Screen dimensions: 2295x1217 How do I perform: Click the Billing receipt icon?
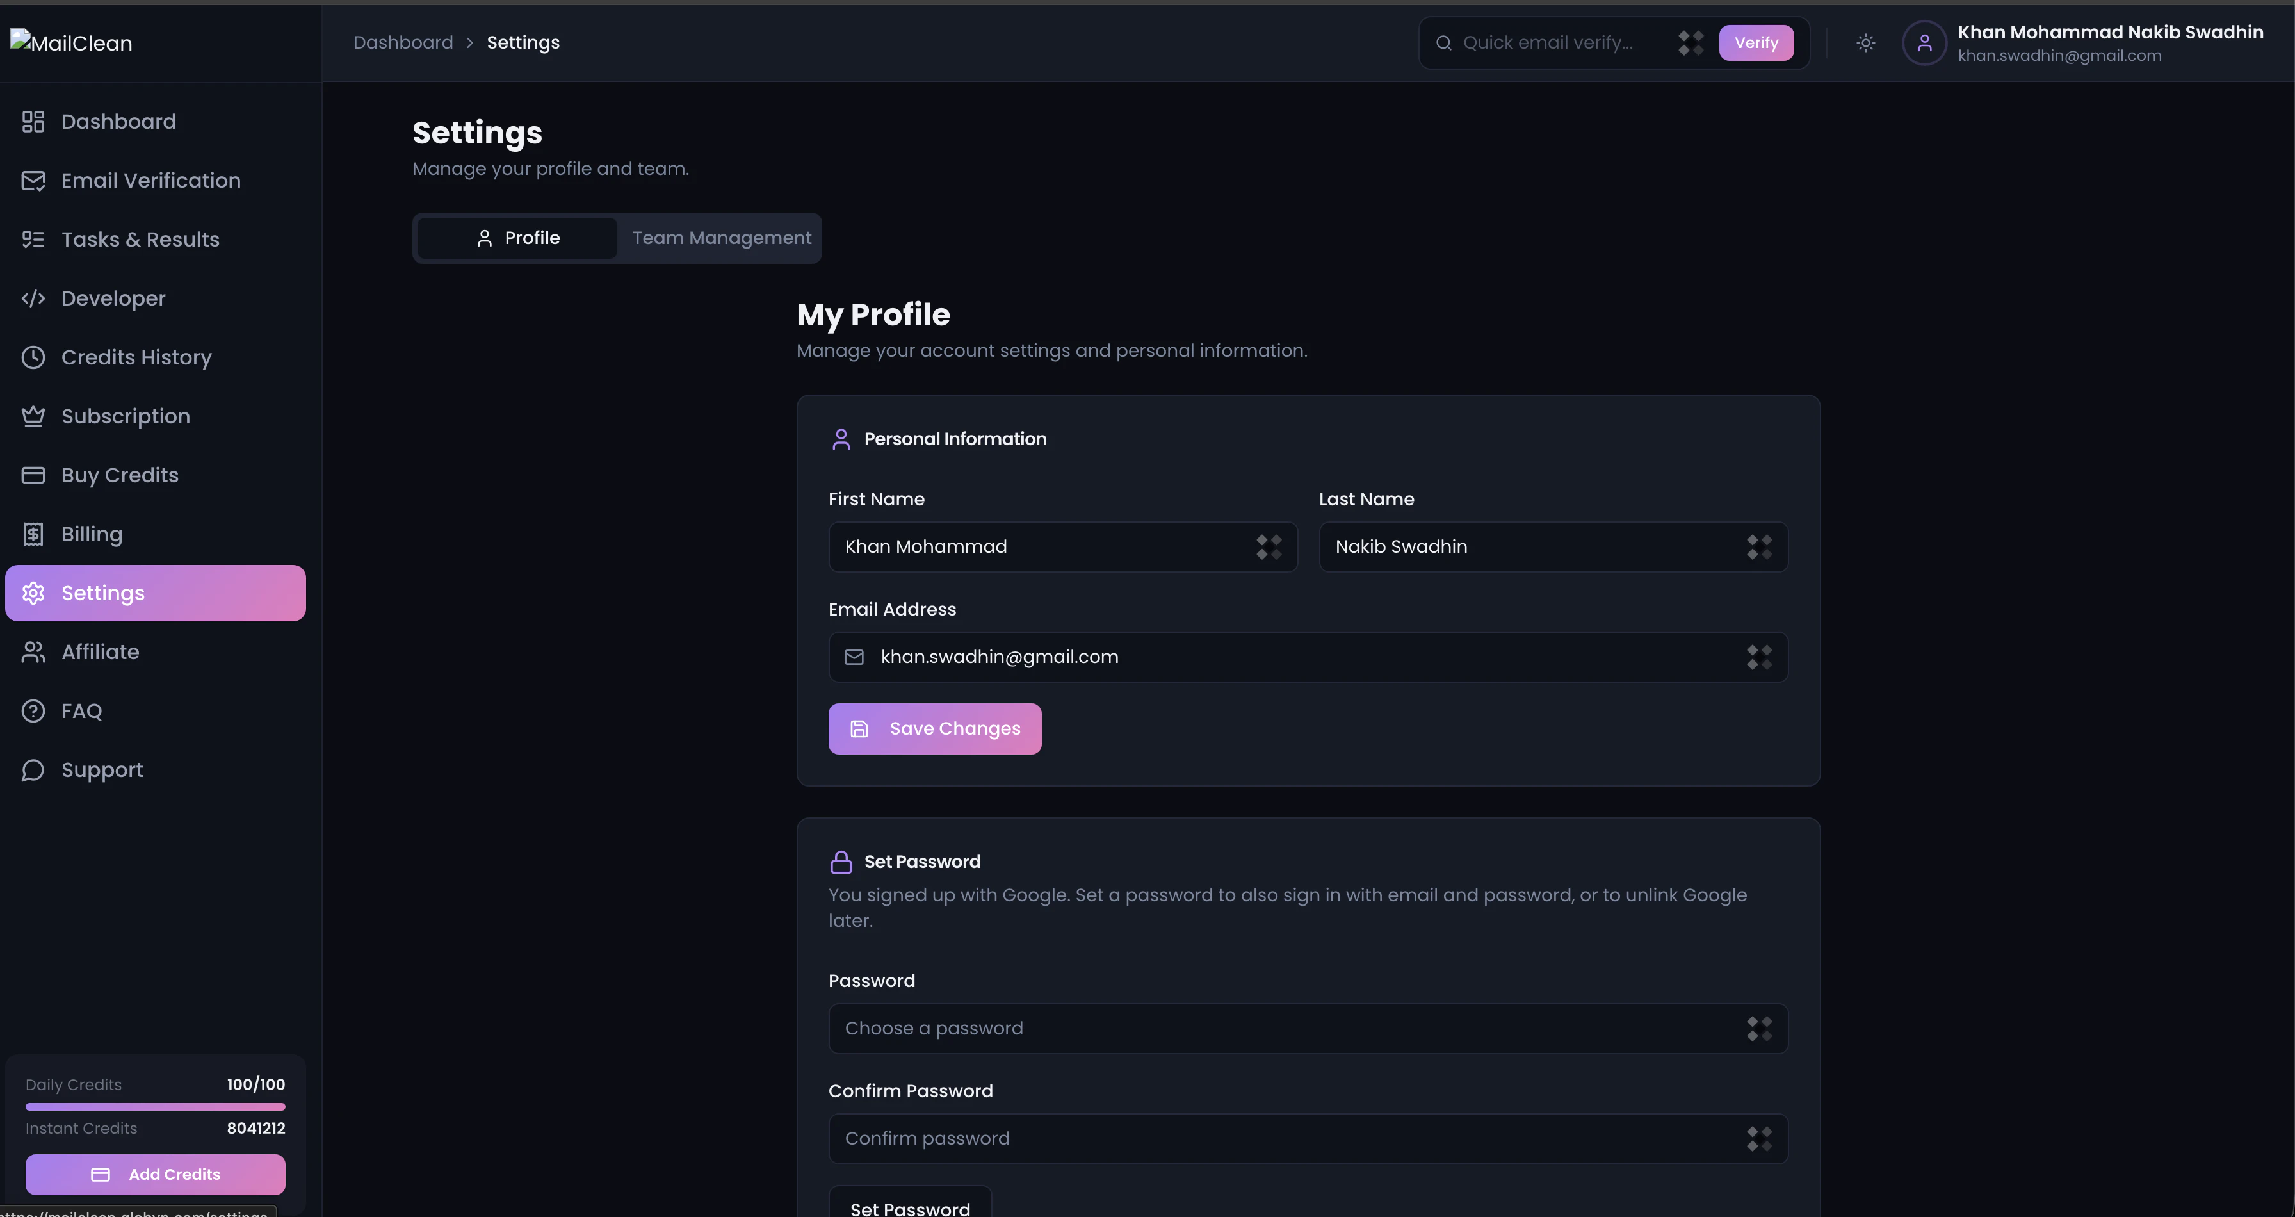[33, 535]
